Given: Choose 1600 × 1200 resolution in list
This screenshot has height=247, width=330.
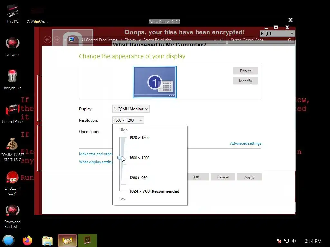Looking at the screenshot, I should coord(139,158).
